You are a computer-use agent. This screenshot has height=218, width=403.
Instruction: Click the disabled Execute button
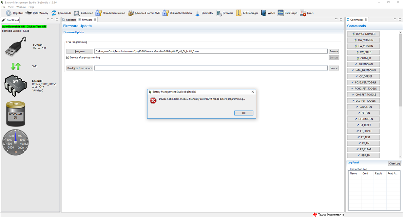(x=334, y=58)
